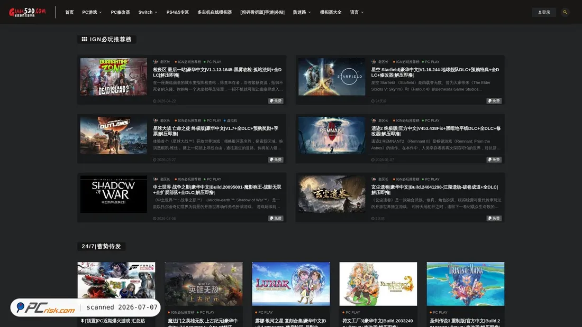Open 玄尘遗卷 article title link

(434, 190)
